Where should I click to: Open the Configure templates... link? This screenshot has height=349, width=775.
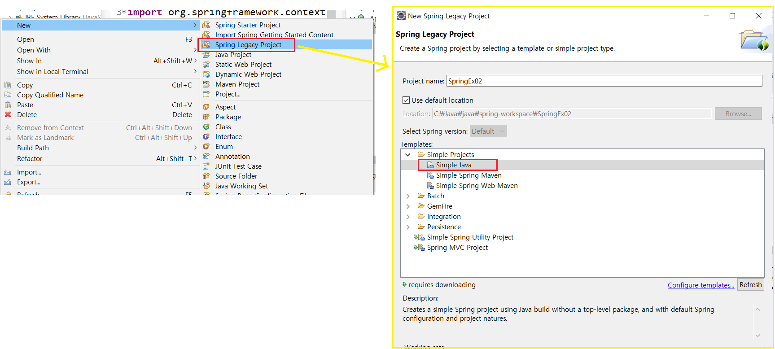pos(701,285)
